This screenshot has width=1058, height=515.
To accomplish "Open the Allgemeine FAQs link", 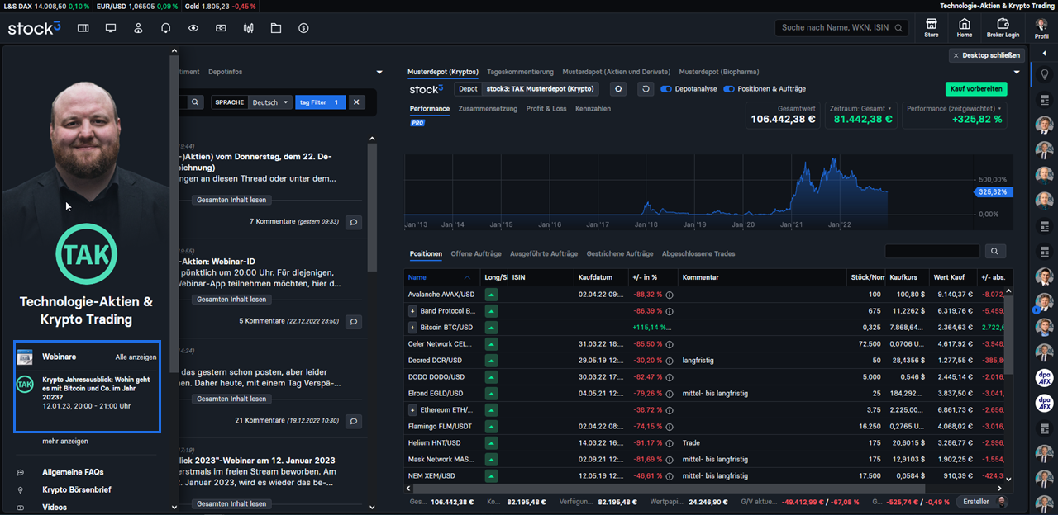I will pyautogui.click(x=73, y=472).
